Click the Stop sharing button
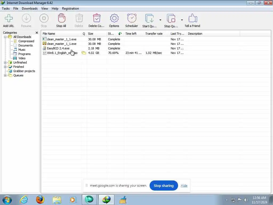 [164, 186]
